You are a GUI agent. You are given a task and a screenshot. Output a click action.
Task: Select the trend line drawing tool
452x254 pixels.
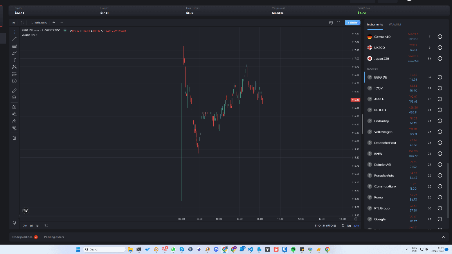tap(14, 39)
